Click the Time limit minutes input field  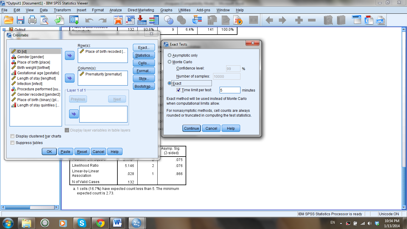(x=230, y=90)
